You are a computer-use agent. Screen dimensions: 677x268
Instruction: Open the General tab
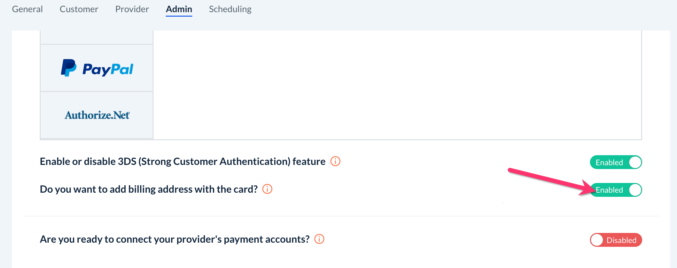27,9
